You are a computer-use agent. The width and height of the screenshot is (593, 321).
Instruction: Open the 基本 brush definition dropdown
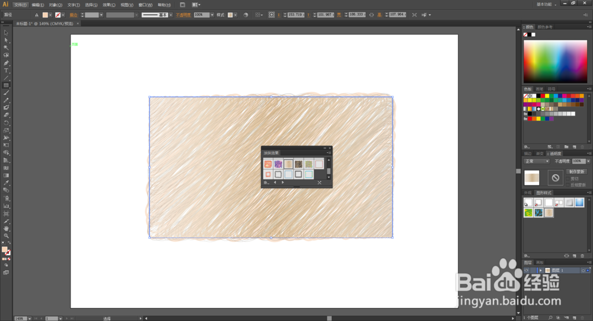171,15
